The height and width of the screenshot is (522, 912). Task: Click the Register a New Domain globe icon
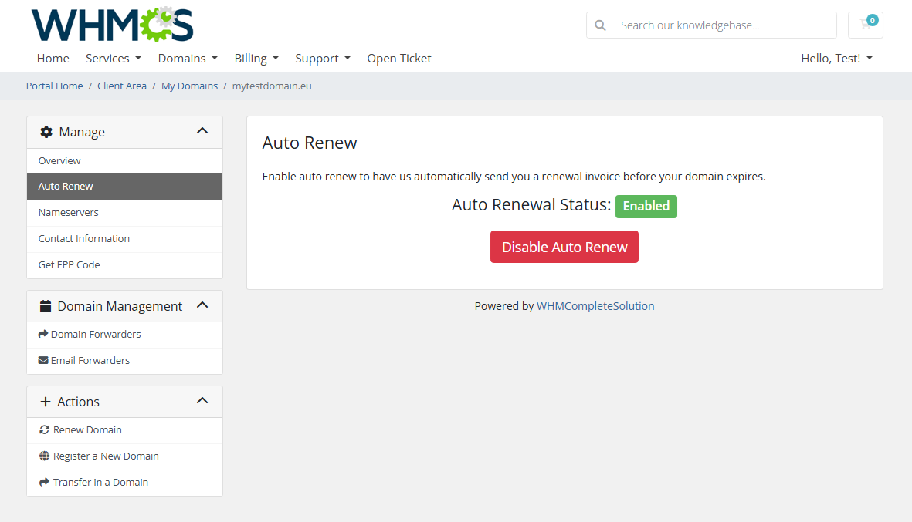coord(44,456)
